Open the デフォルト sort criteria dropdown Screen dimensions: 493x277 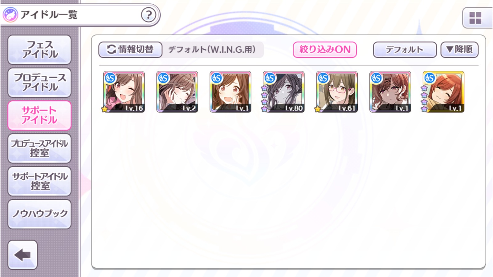click(x=405, y=50)
